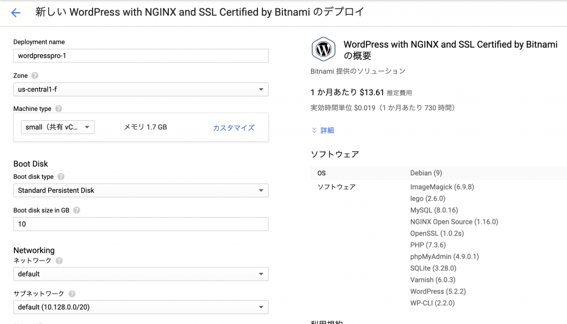Image resolution: width=567 pixels, height=324 pixels.
Task: Click the chevron icon beside 詳細
Action: coord(315,130)
